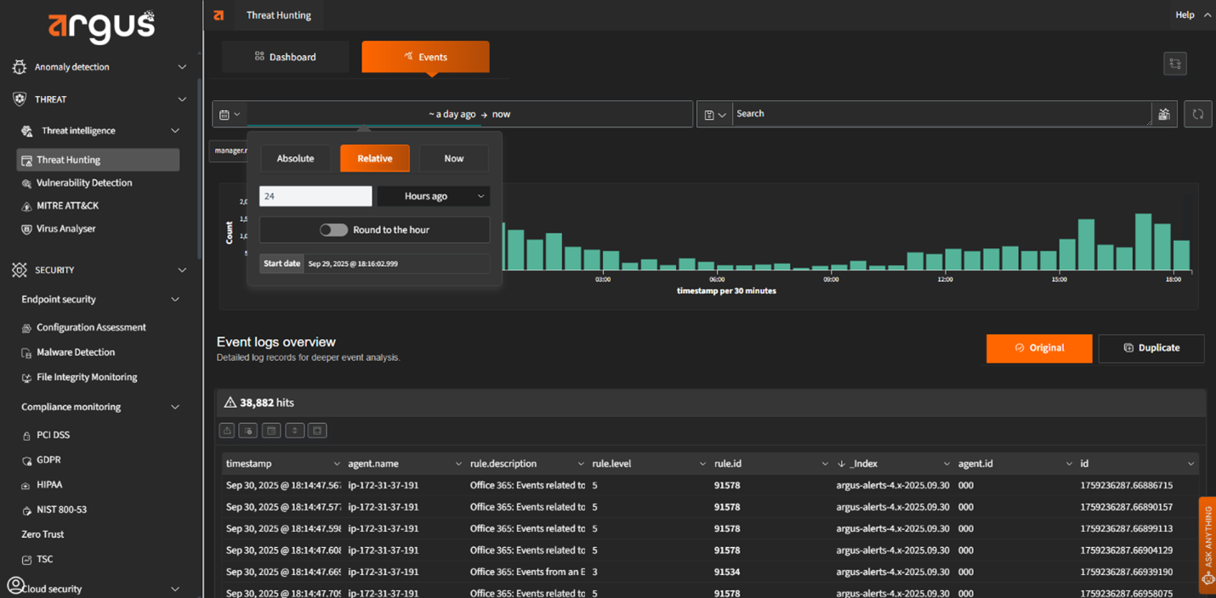Open Vulnerability Detection in the sidebar
The height and width of the screenshot is (598, 1216).
tap(84, 183)
